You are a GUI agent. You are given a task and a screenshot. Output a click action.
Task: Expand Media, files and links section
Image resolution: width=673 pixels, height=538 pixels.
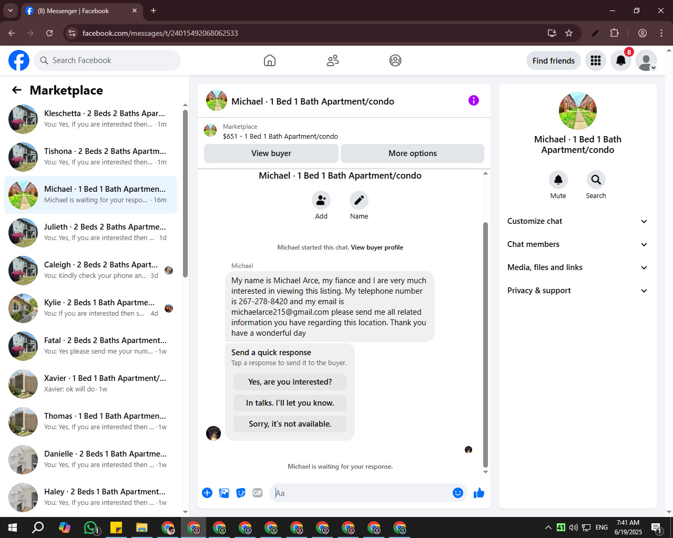[x=577, y=267]
